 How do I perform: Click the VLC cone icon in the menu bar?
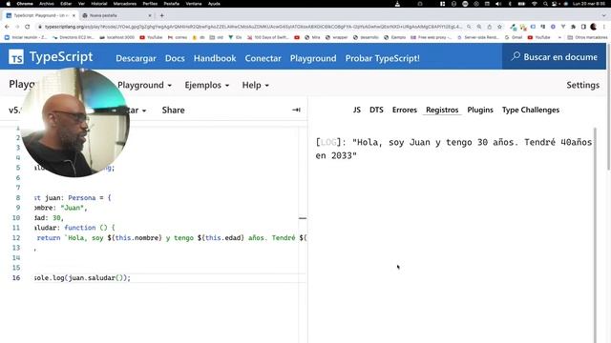click(x=397, y=4)
